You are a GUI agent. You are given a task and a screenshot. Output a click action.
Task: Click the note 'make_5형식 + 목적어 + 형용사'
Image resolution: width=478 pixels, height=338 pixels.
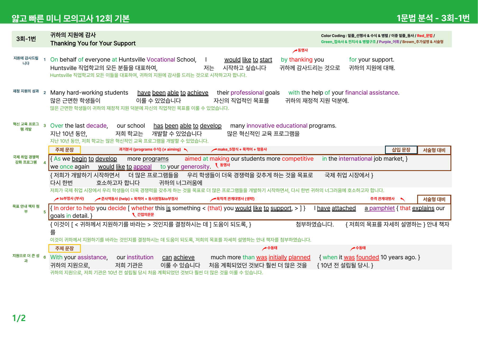(242, 149)
